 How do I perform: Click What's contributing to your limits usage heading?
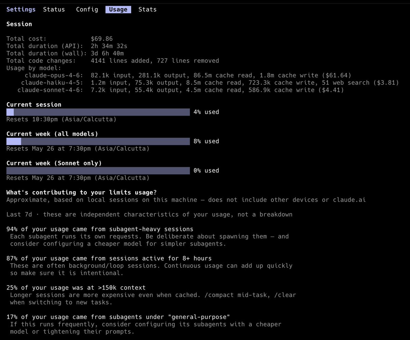(x=82, y=193)
